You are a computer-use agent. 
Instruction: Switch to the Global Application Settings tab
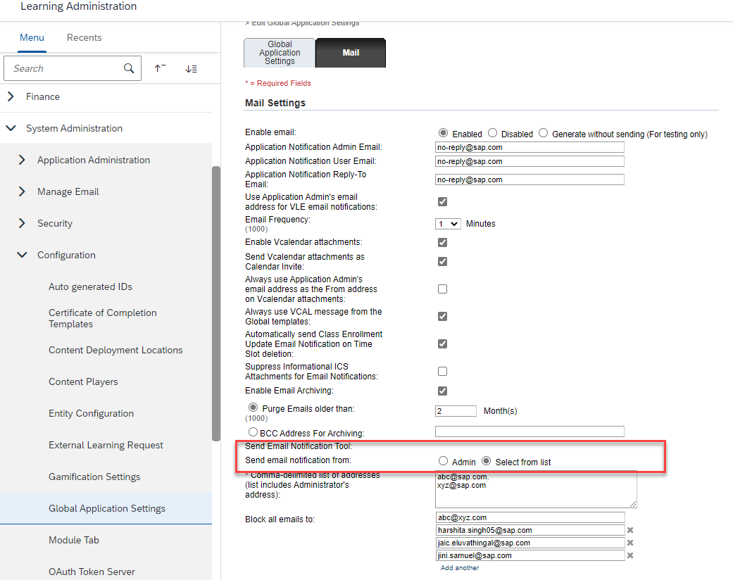279,53
